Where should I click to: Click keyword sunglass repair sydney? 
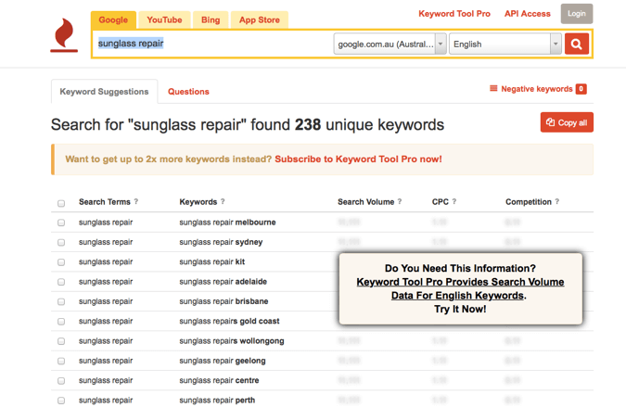point(221,242)
